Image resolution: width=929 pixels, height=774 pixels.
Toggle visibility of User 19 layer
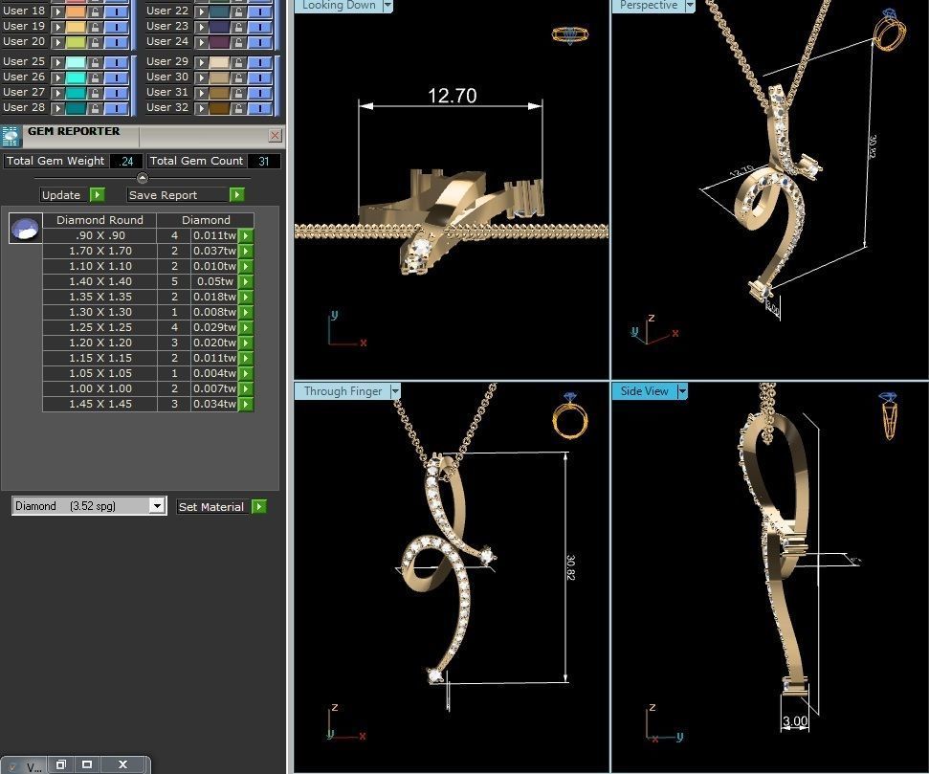(117, 27)
